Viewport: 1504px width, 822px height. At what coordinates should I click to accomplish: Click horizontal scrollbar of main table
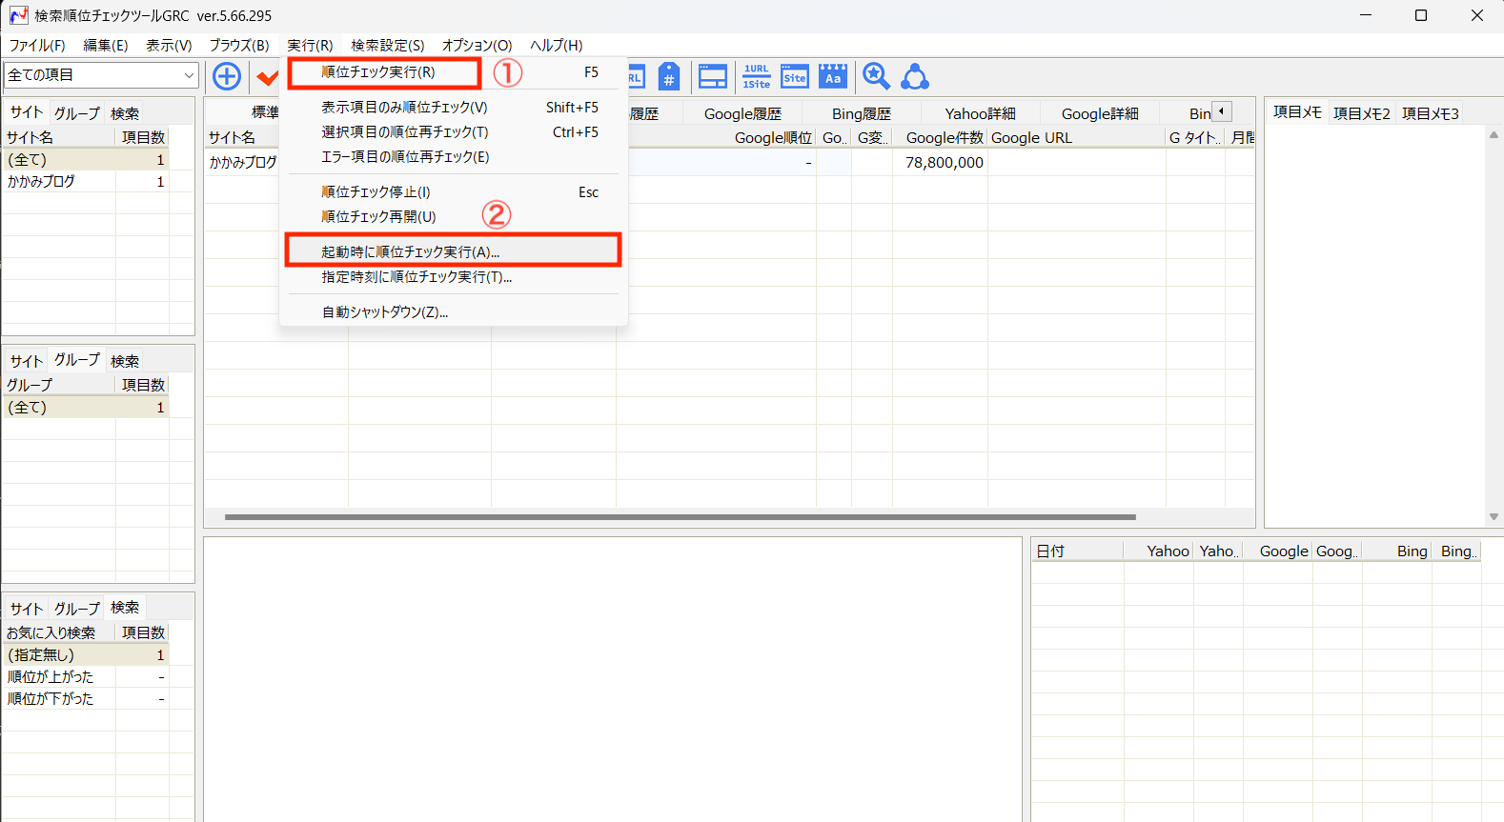[x=680, y=517]
